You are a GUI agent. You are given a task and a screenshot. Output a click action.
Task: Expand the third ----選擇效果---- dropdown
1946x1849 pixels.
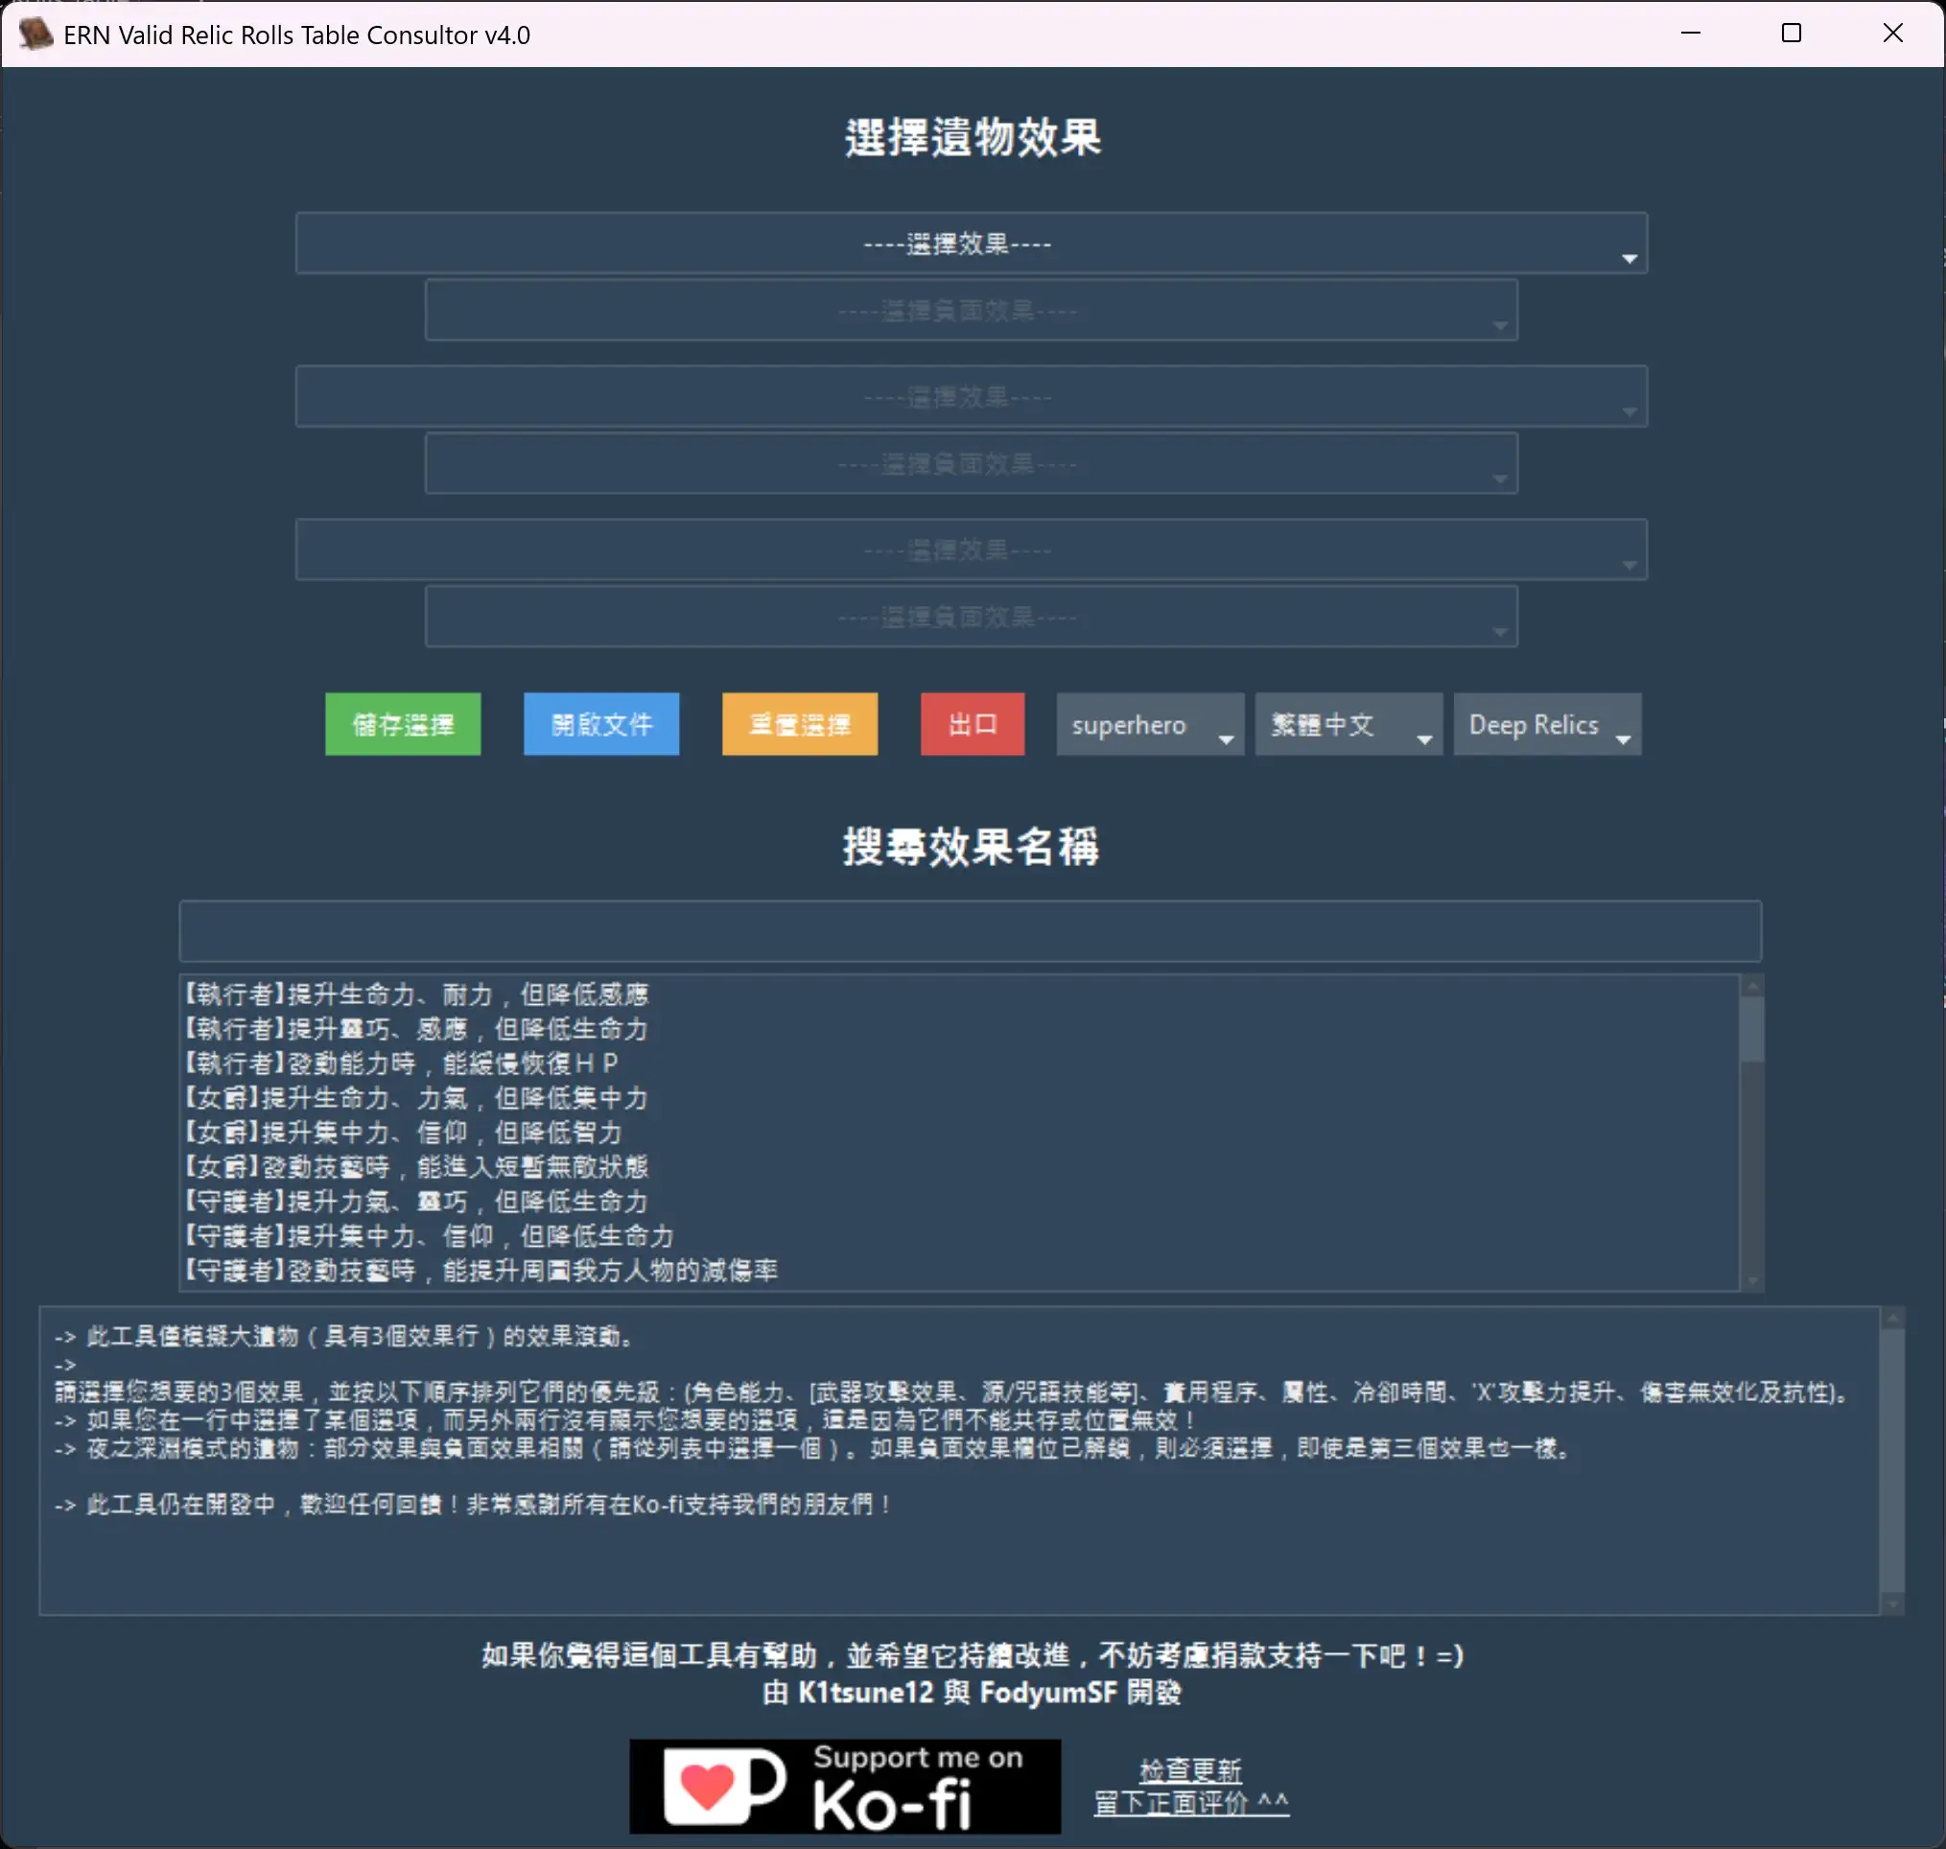point(971,549)
